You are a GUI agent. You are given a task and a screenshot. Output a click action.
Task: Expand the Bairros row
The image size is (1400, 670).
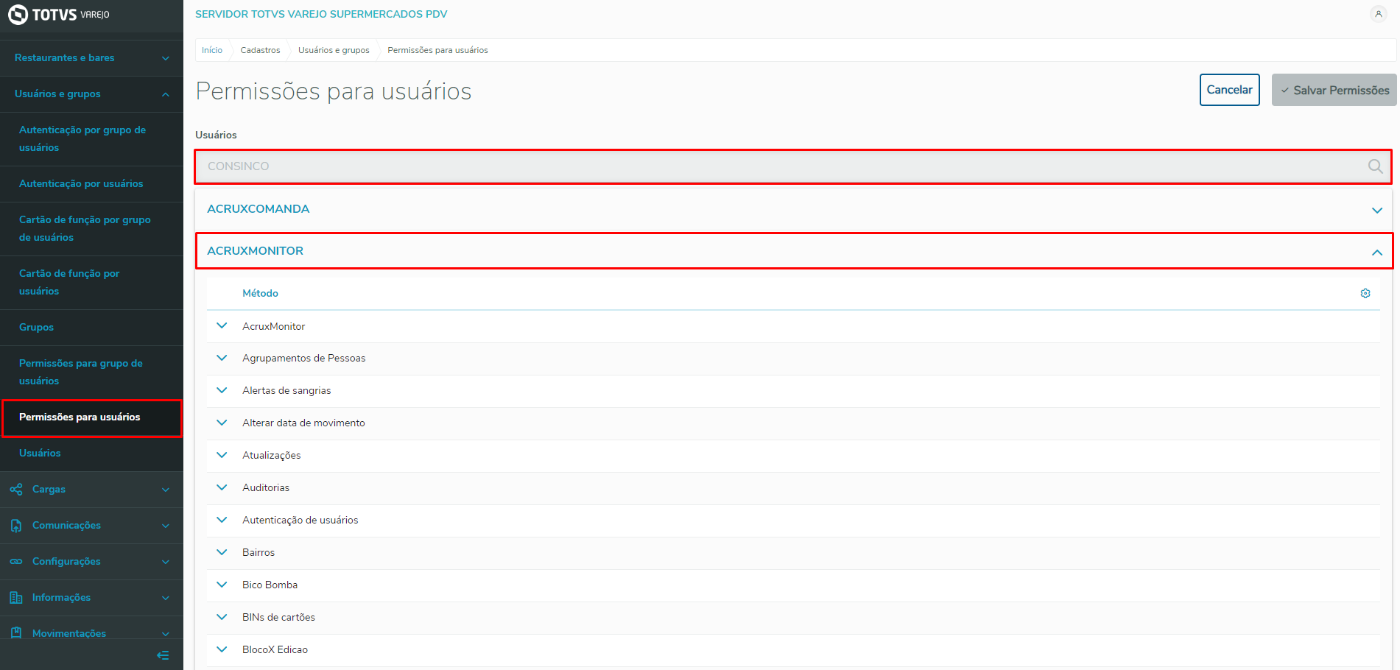(222, 552)
